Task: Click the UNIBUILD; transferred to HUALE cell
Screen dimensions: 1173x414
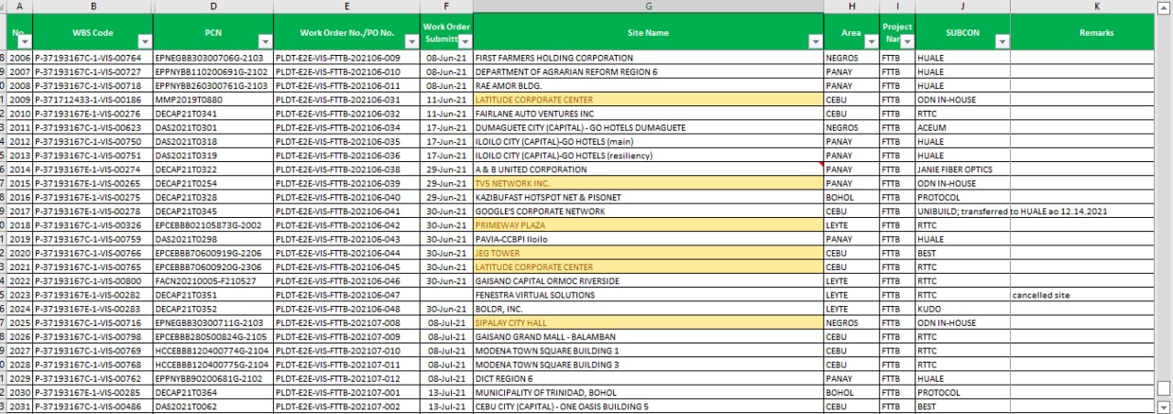Action: point(962,212)
